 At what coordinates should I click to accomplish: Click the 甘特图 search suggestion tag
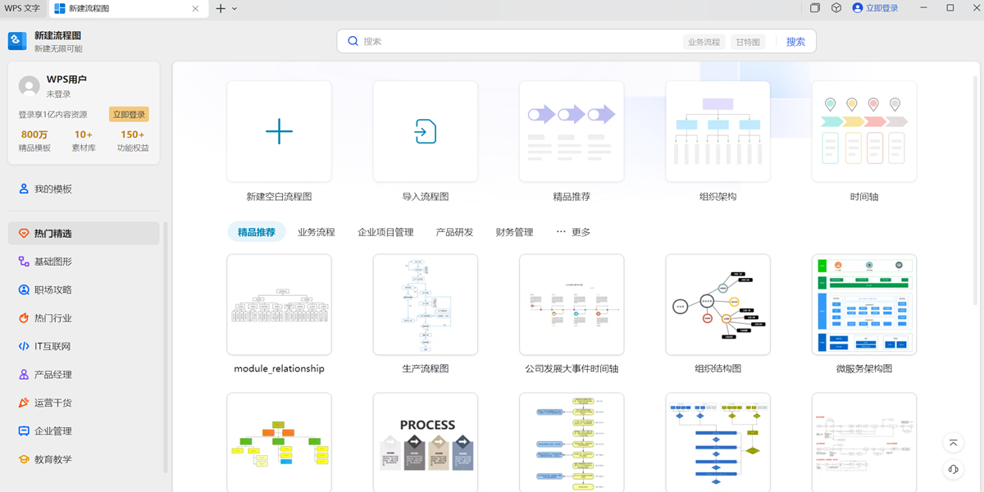(747, 42)
